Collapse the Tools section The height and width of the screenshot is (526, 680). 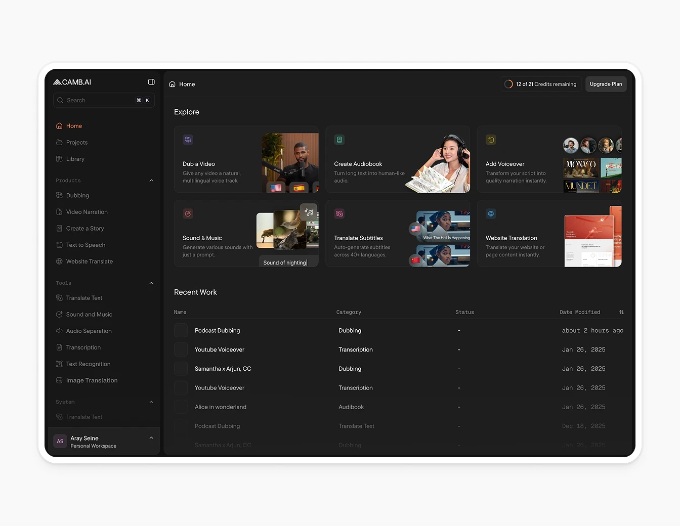[x=151, y=283]
